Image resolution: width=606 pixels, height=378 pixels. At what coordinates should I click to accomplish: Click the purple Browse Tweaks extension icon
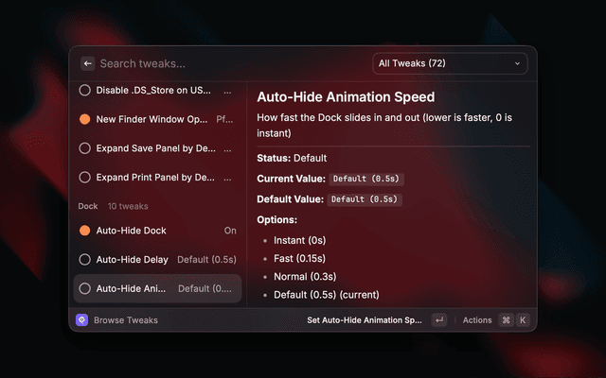click(82, 320)
